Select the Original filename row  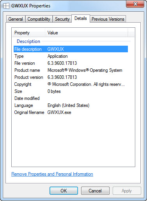pos(71,112)
